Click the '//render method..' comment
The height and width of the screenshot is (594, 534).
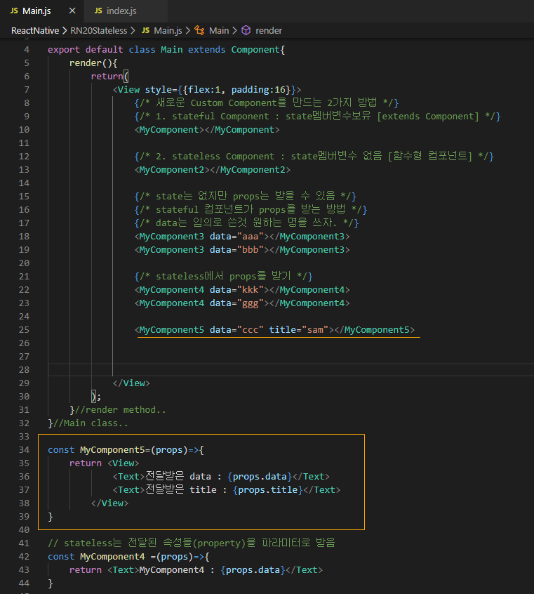(121, 410)
